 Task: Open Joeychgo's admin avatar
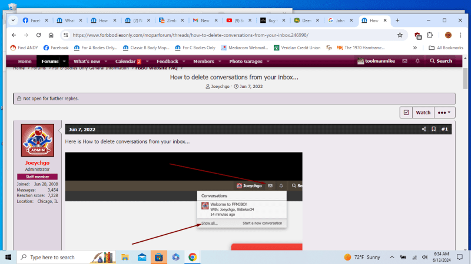click(38, 140)
